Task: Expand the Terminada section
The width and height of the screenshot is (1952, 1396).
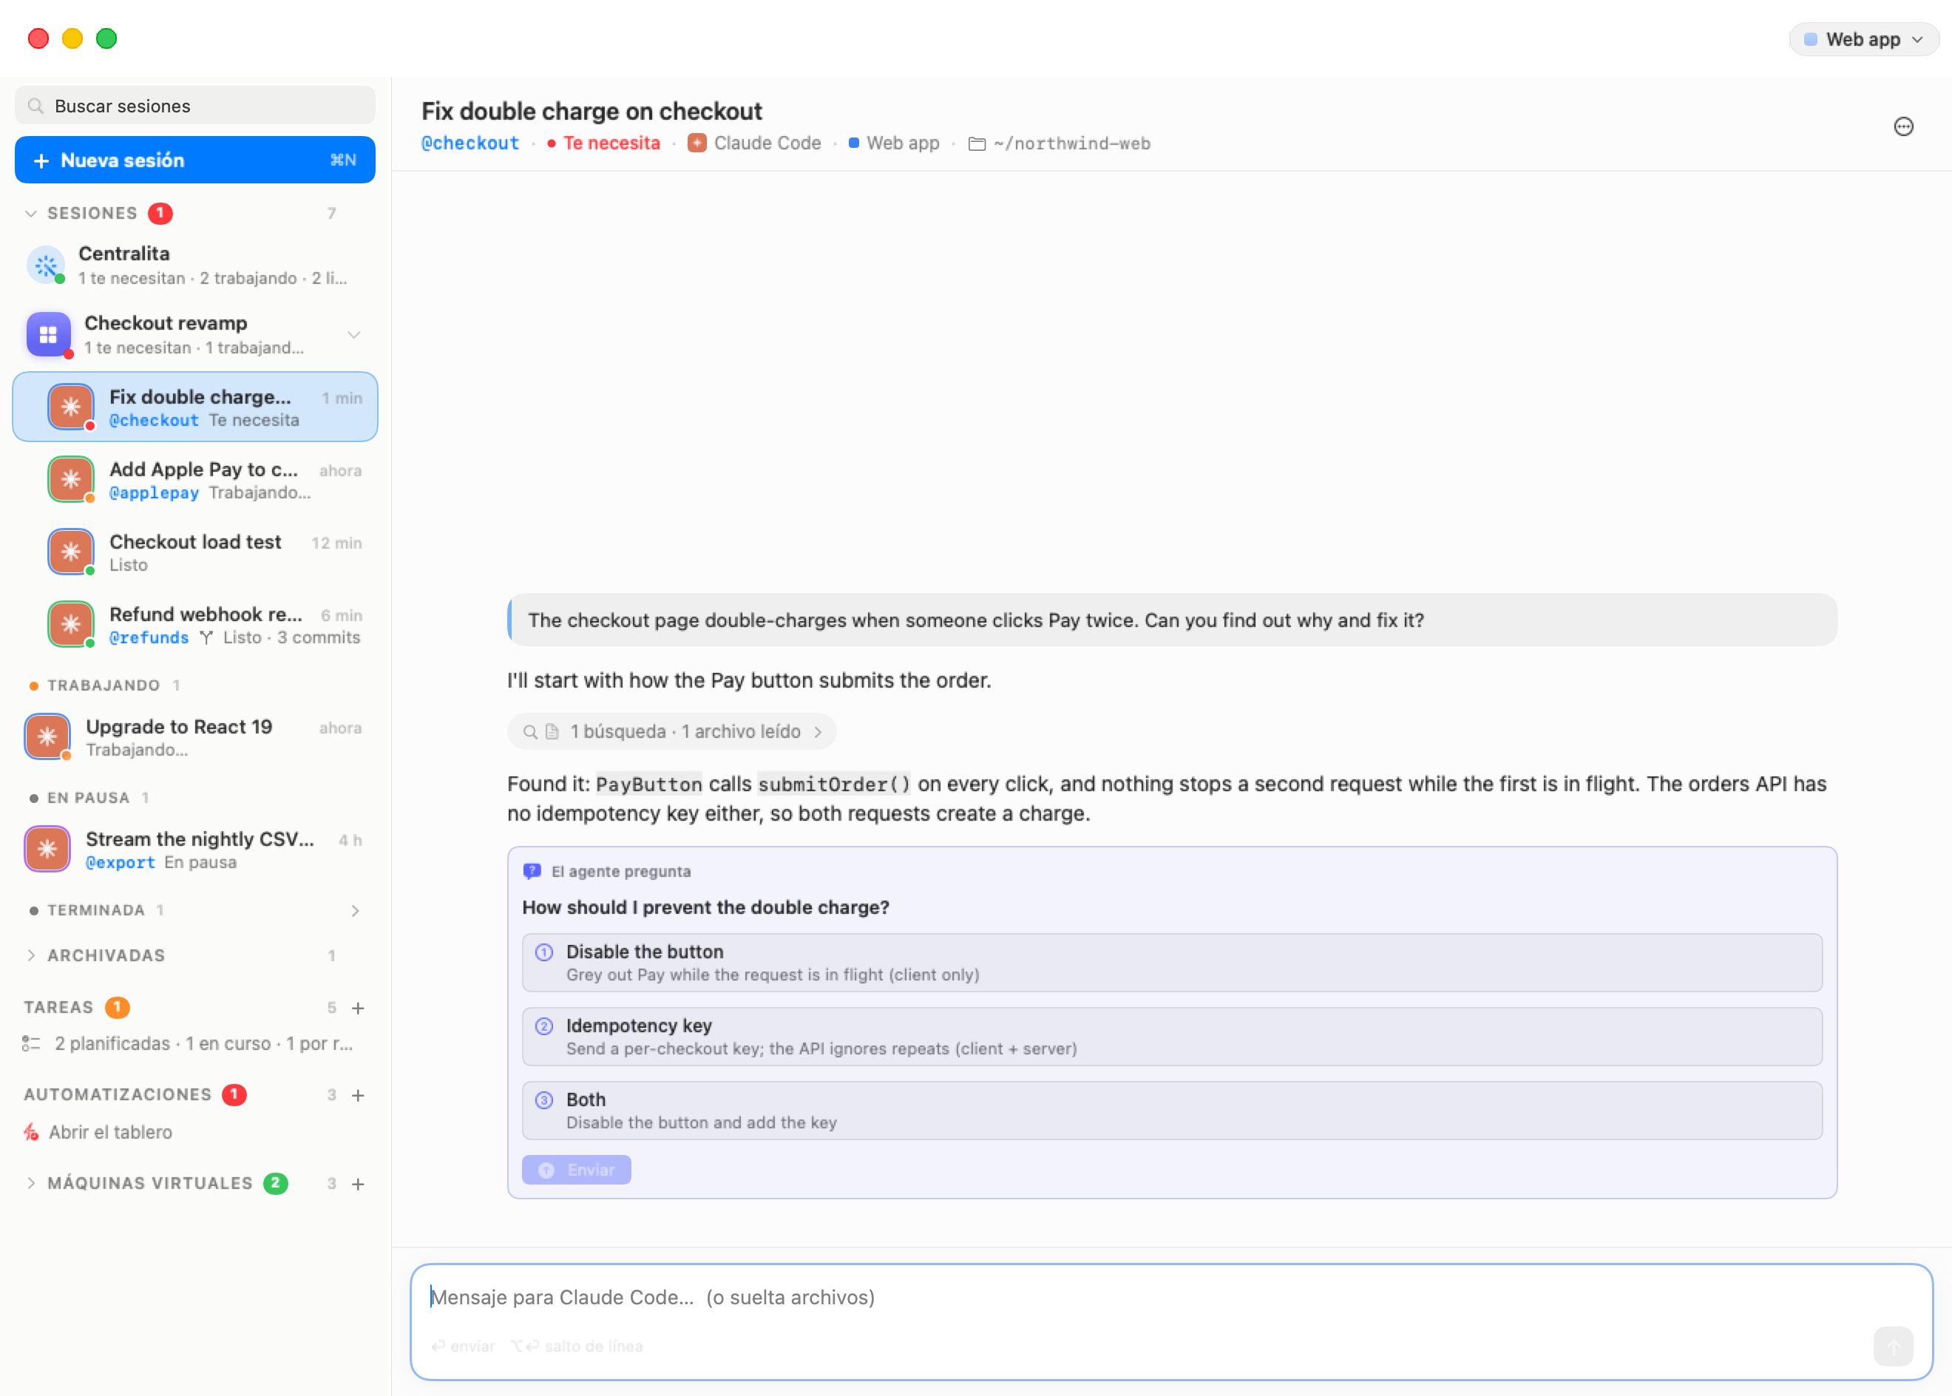Action: (x=355, y=910)
